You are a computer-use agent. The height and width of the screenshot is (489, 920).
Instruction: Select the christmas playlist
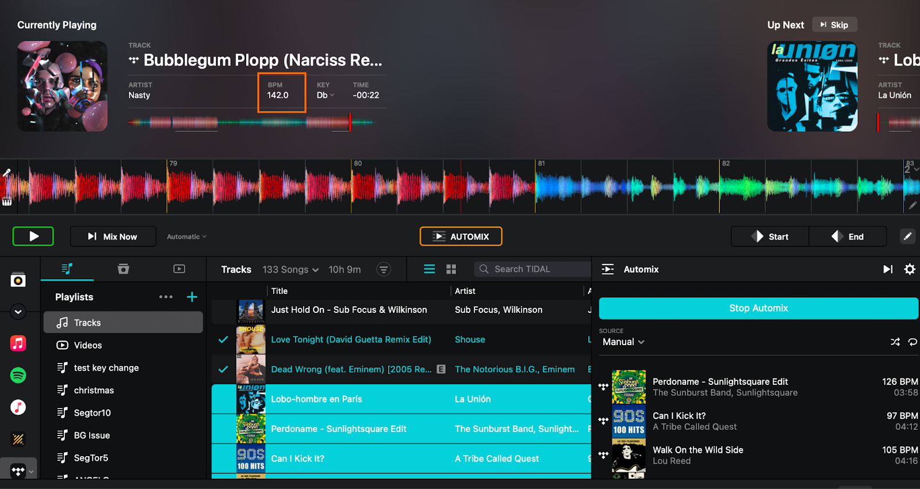pyautogui.click(x=94, y=390)
